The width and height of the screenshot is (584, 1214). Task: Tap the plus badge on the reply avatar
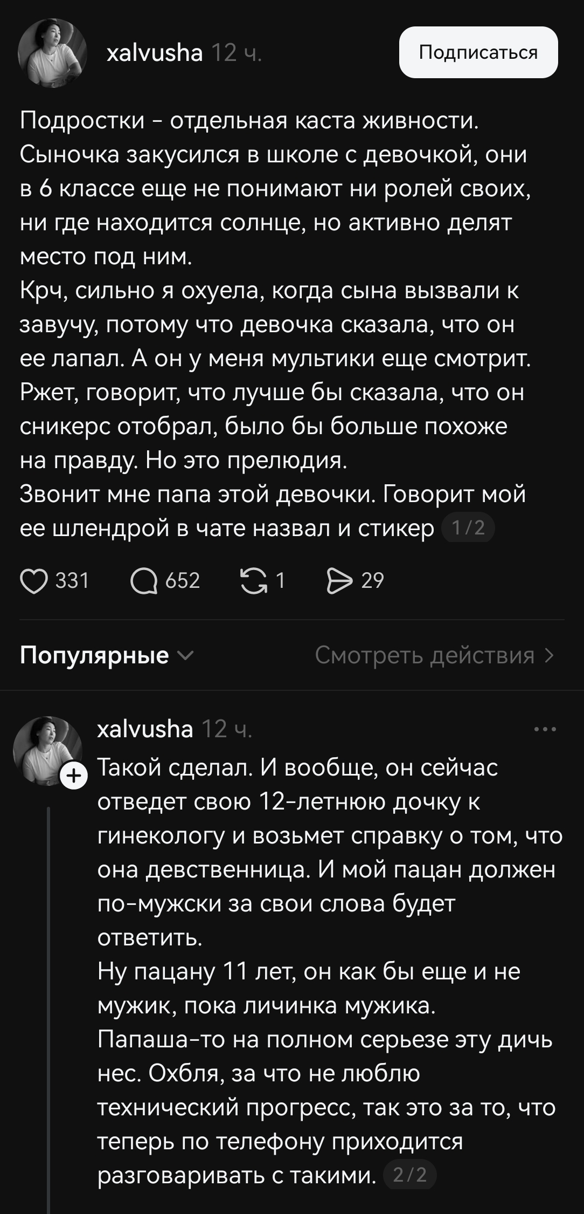(74, 777)
